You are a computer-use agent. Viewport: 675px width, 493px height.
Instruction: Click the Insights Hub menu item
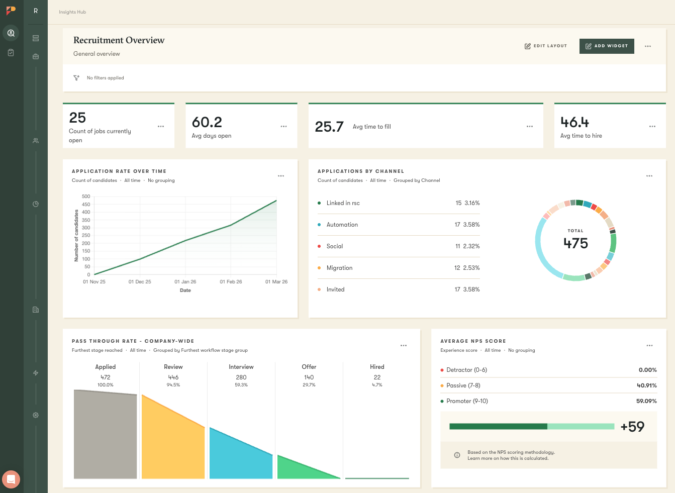pos(72,12)
